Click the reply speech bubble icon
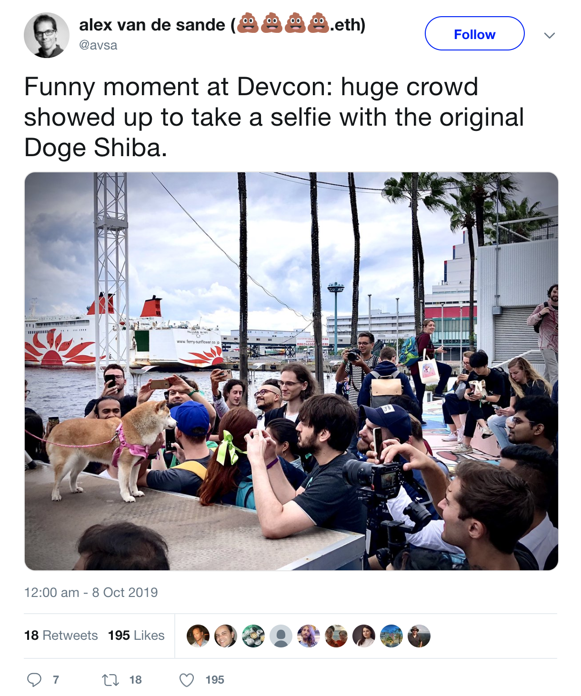Screen dimensions: 581x696 click(34, 680)
